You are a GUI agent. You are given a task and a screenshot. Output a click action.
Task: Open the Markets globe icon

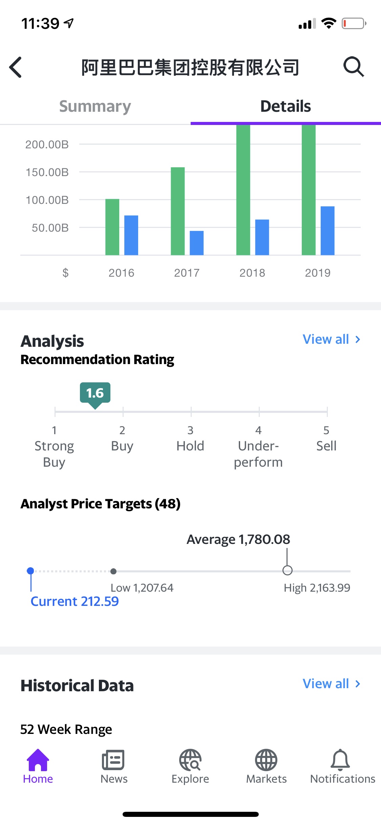tap(266, 760)
